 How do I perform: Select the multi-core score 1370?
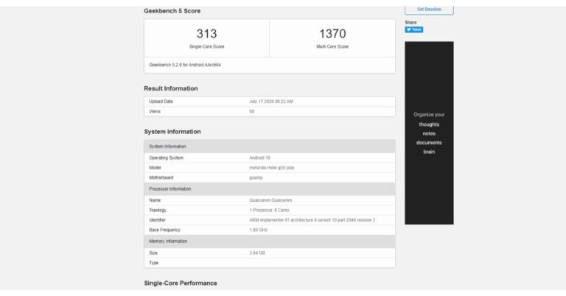click(x=332, y=34)
